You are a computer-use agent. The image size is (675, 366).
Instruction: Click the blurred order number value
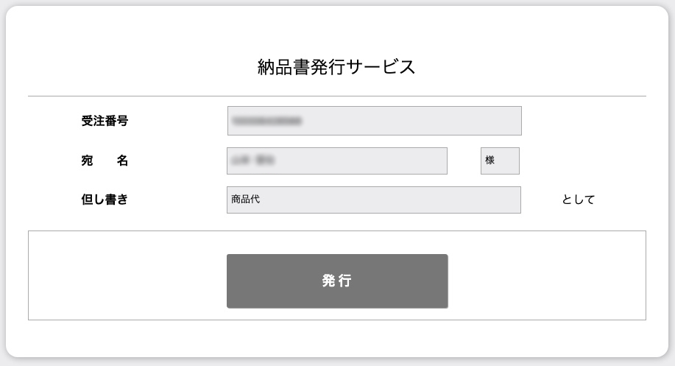click(x=266, y=121)
